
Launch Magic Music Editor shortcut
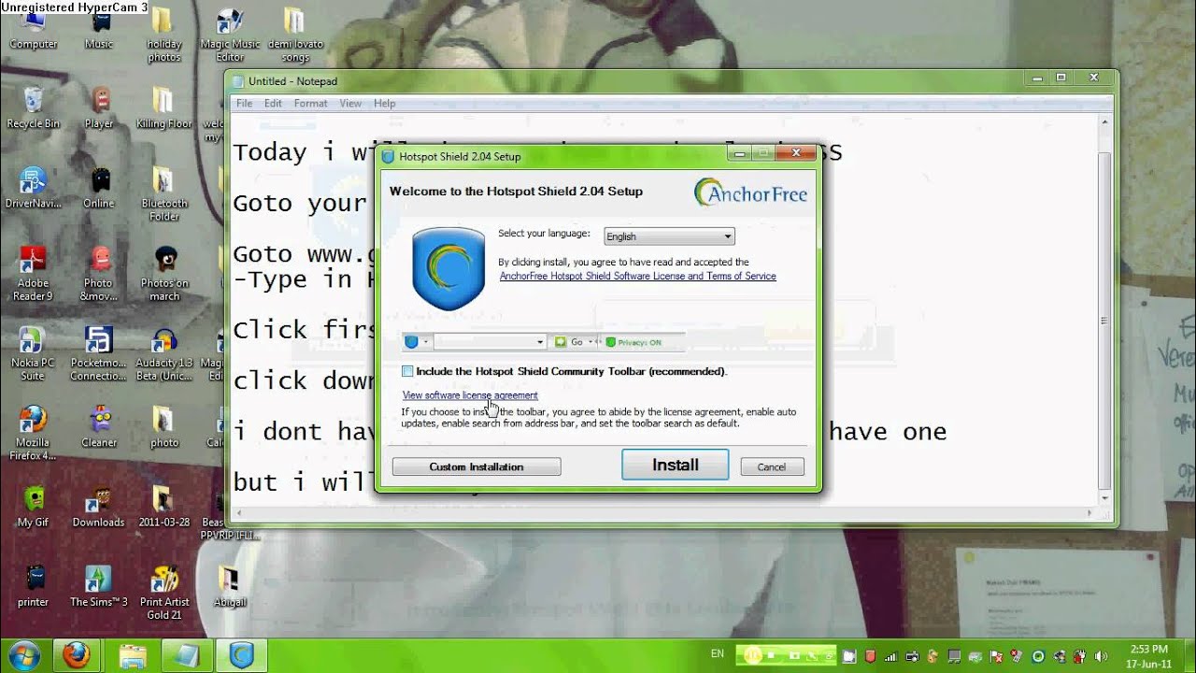tap(230, 35)
